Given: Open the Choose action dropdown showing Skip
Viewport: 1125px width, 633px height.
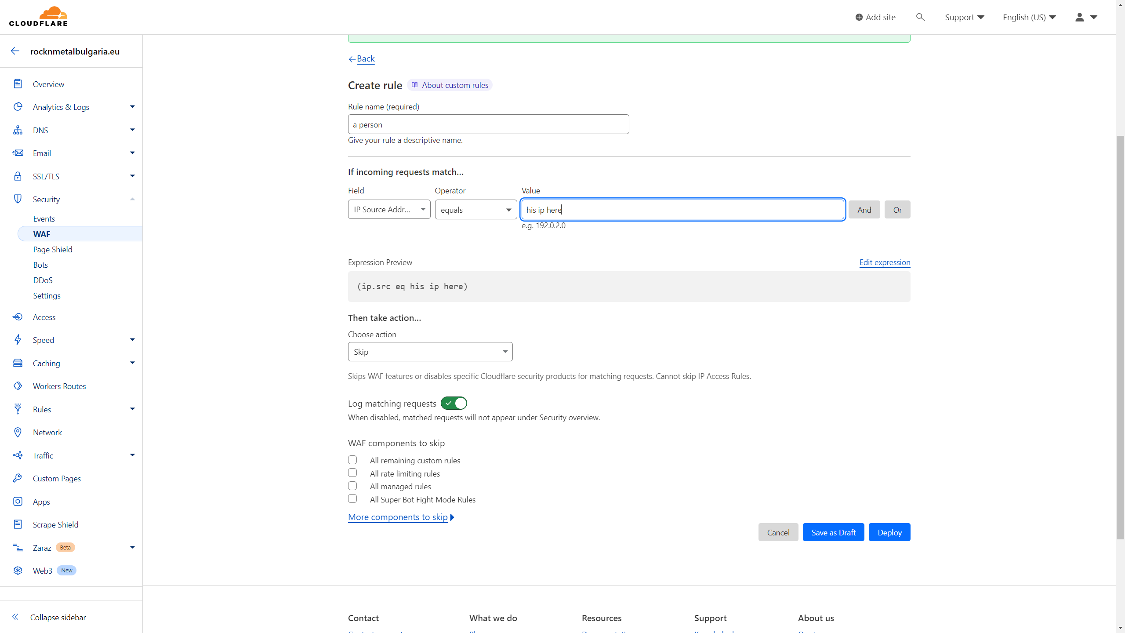Looking at the screenshot, I should click(430, 351).
